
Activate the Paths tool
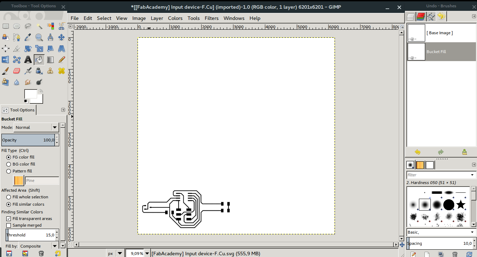[x=16, y=37]
